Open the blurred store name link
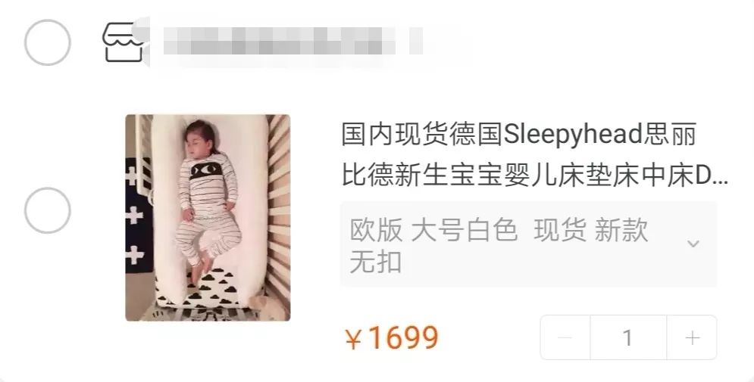 click(293, 41)
